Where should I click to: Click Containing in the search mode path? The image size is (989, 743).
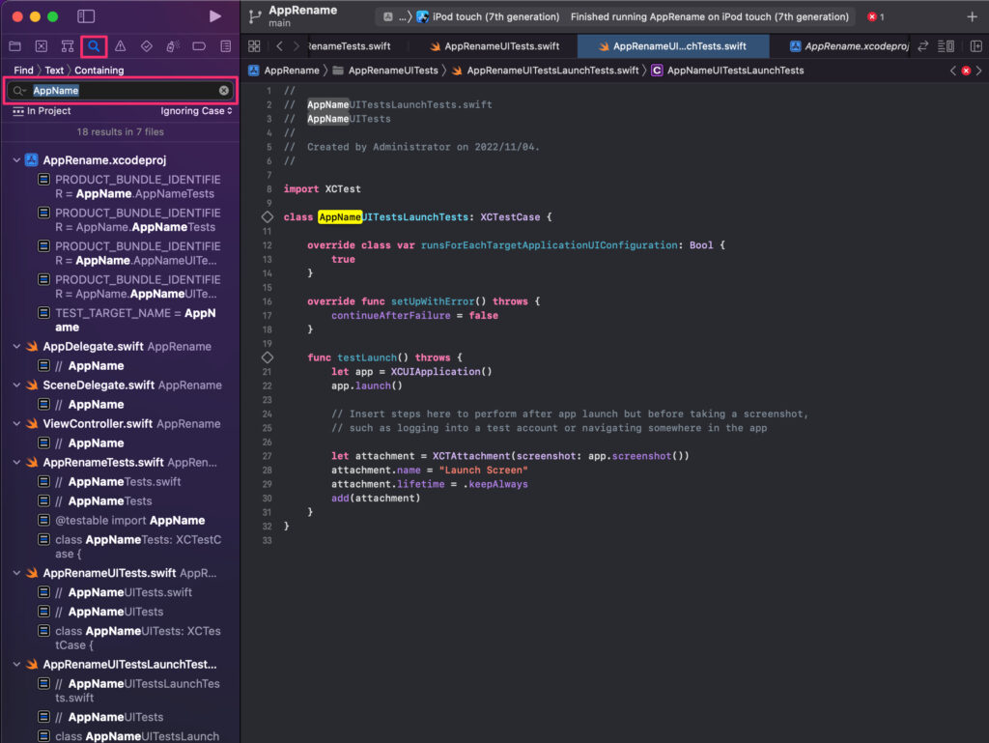[x=99, y=71]
